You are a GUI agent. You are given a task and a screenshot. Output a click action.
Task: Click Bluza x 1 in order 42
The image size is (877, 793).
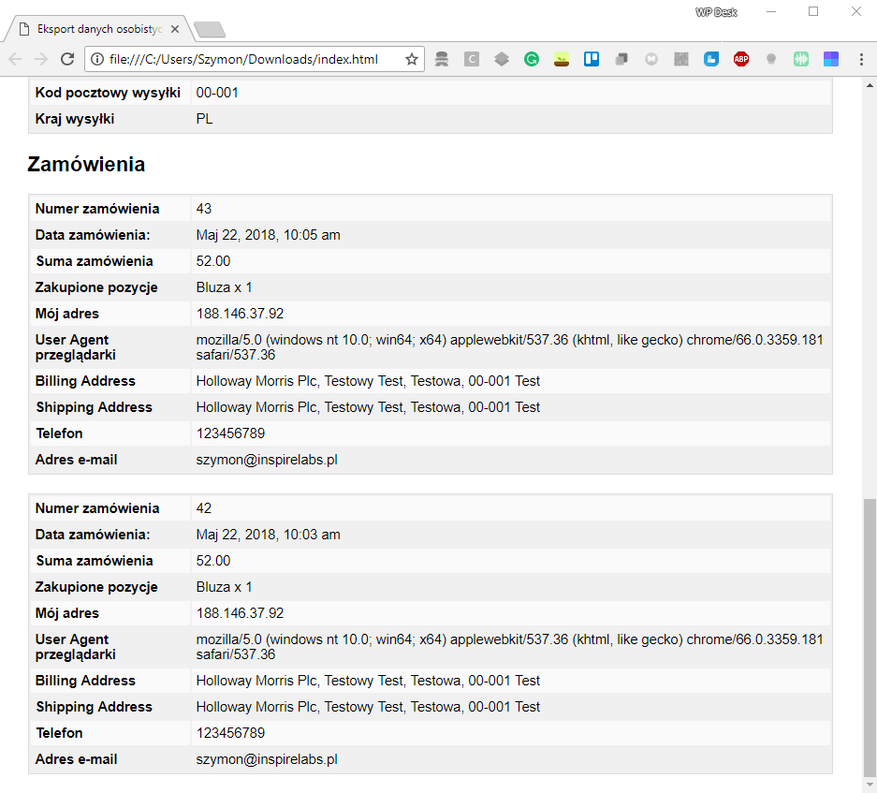[224, 587]
